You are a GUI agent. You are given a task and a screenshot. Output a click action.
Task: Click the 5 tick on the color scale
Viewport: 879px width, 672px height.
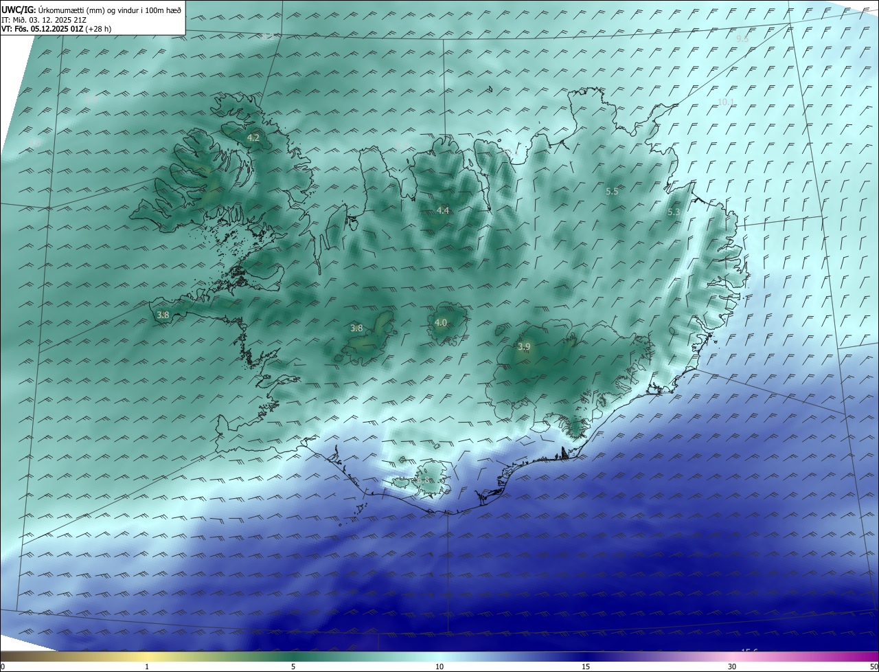click(293, 667)
